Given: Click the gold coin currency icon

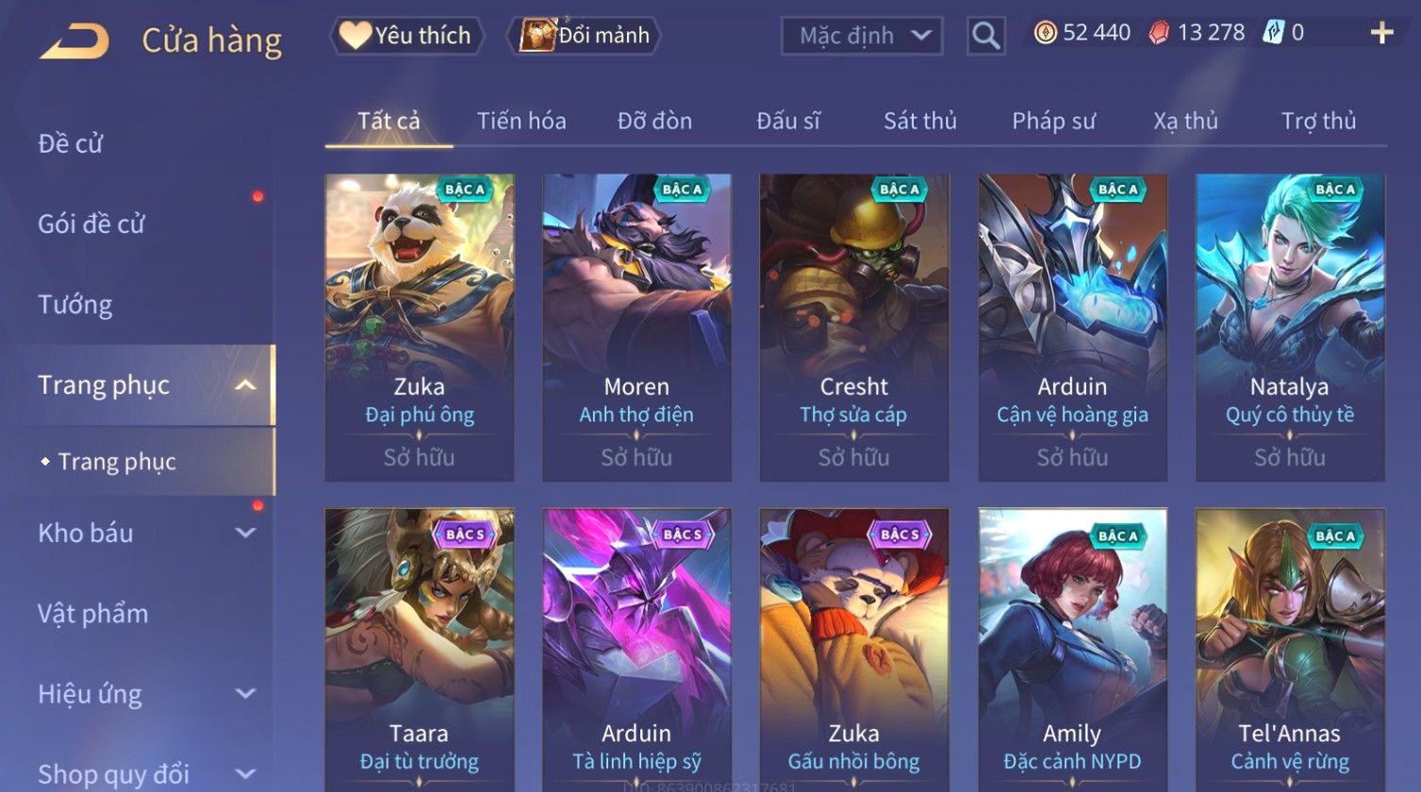Looking at the screenshot, I should pyautogui.click(x=1045, y=33).
